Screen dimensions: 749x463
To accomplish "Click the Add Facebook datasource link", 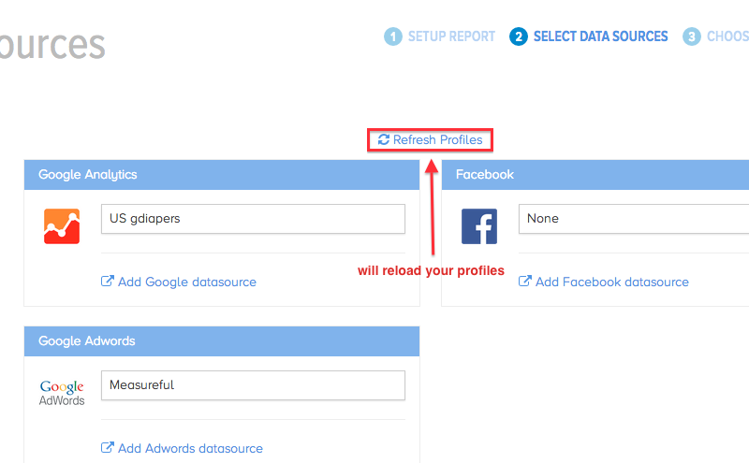I will [612, 282].
